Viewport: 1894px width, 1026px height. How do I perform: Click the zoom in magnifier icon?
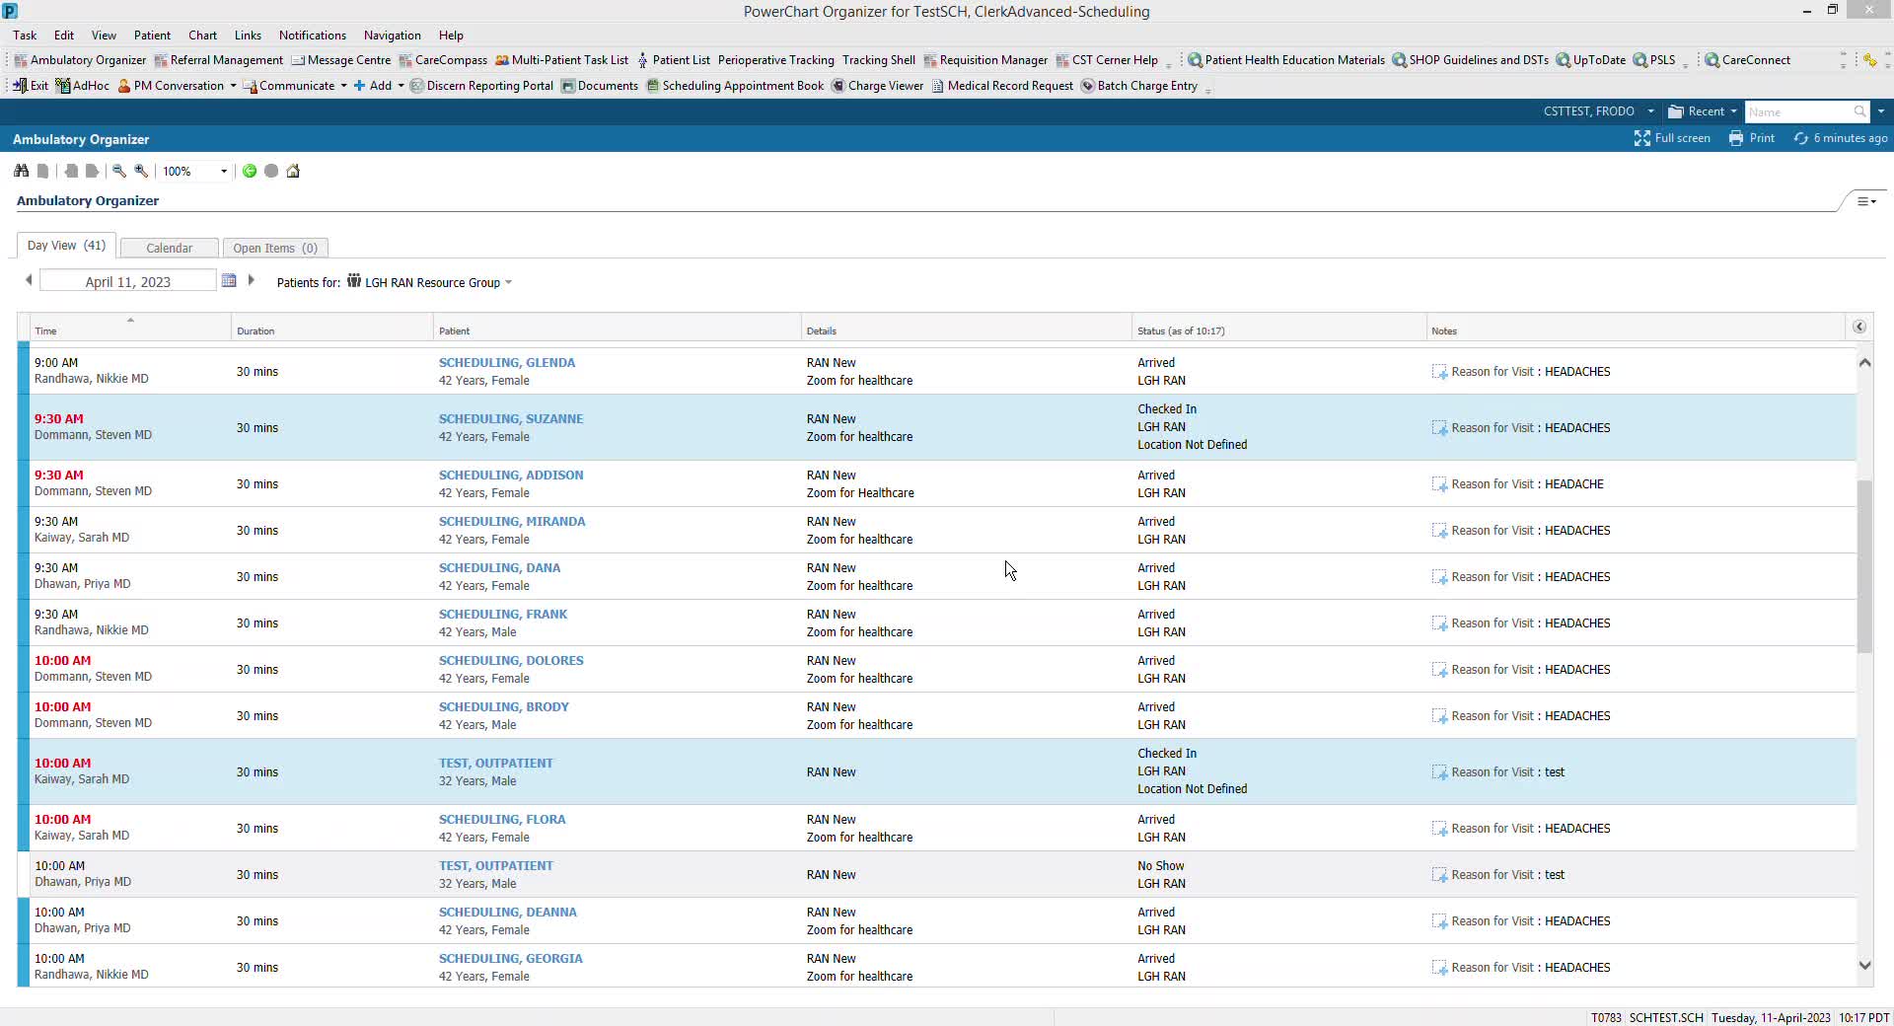tap(141, 171)
